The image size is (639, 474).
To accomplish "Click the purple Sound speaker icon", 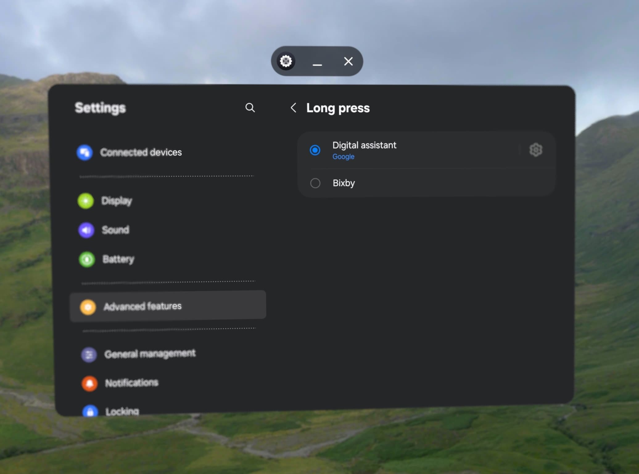I will point(86,230).
